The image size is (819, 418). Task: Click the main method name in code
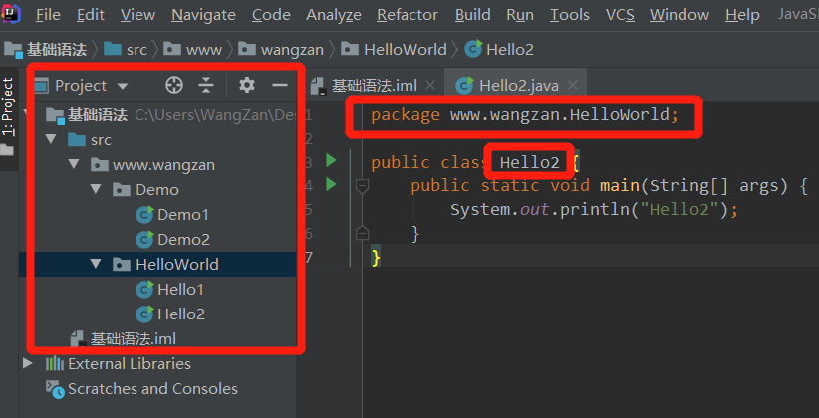coord(620,185)
